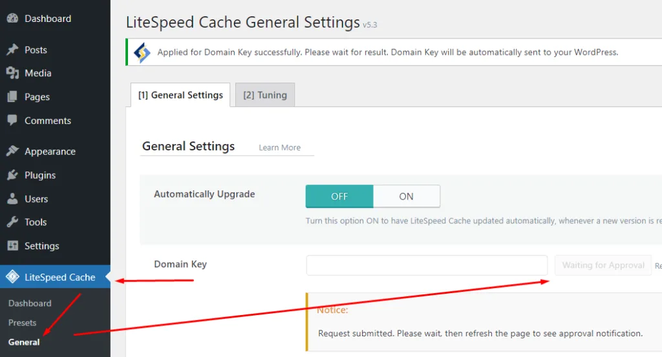Viewport: 662px width, 357px height.
Task: Set Automatically Upgrade to OFF
Action: 339,196
